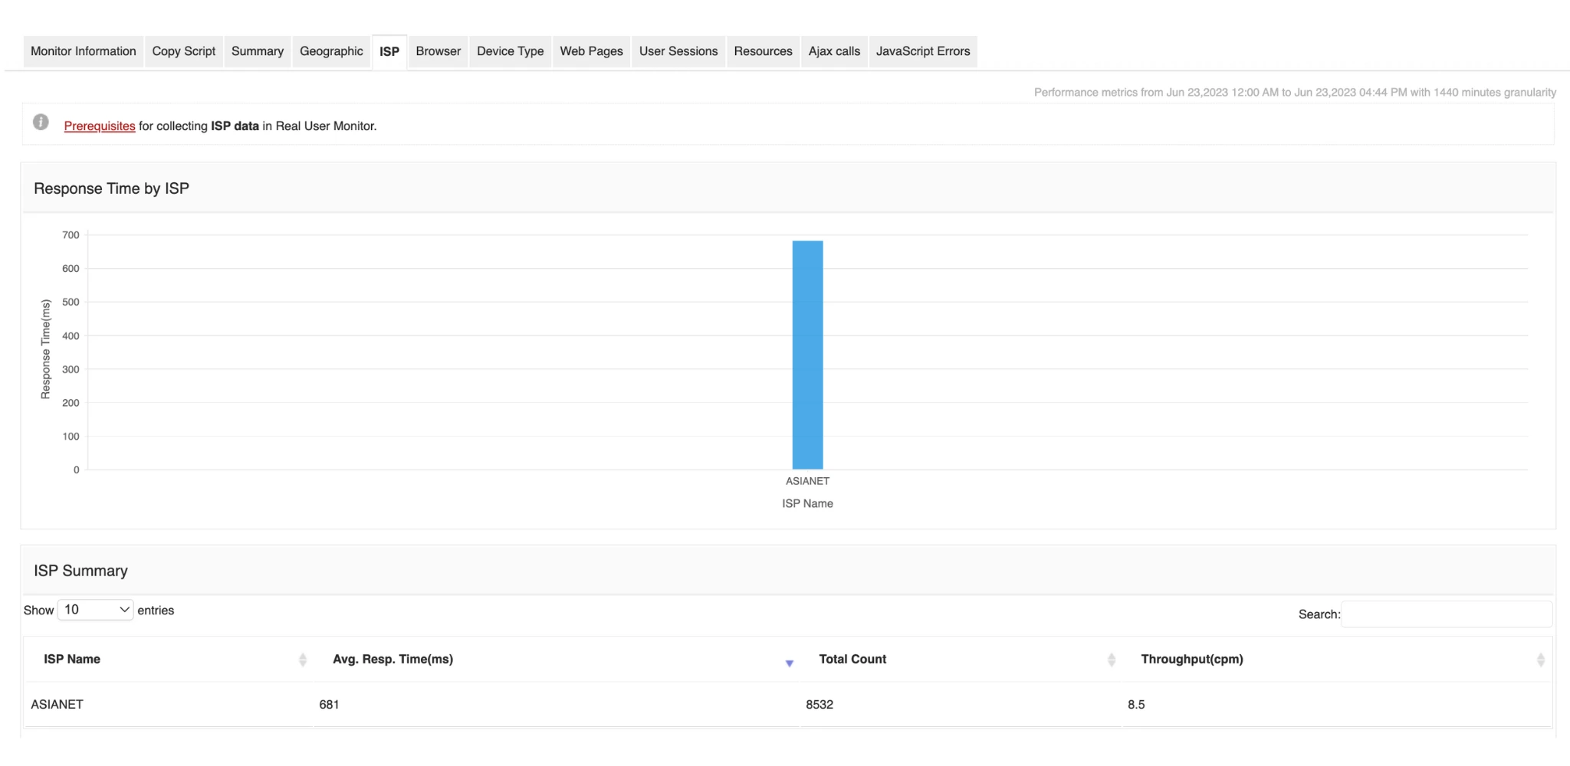1570x766 pixels.
Task: Click the info icon beside Prerequisites
Action: click(x=41, y=123)
